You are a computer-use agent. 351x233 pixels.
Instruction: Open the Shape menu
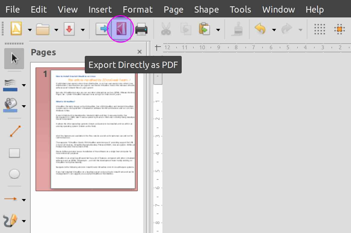coord(206,9)
